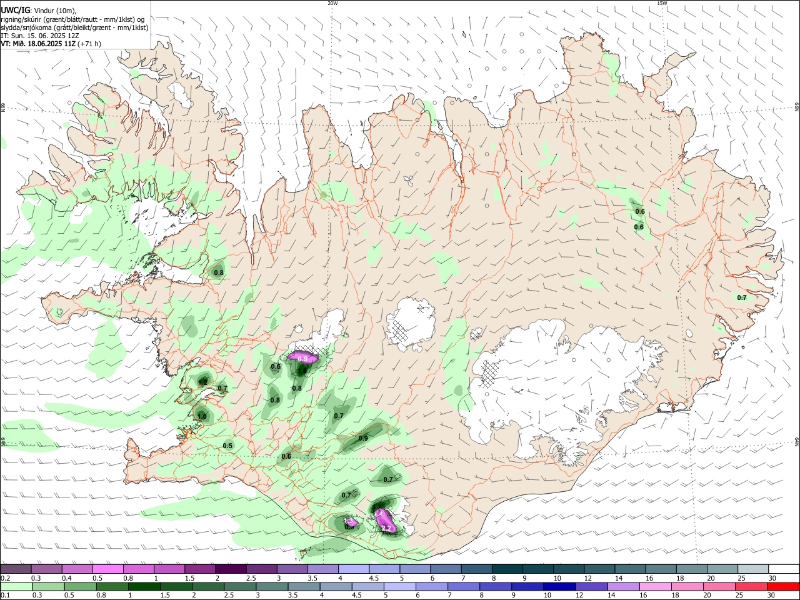Click the valid time 'VT: Mið. 18.06.2025 11Z (+71 h)'
Image resolution: width=800 pixels, height=600 pixels.
point(51,44)
